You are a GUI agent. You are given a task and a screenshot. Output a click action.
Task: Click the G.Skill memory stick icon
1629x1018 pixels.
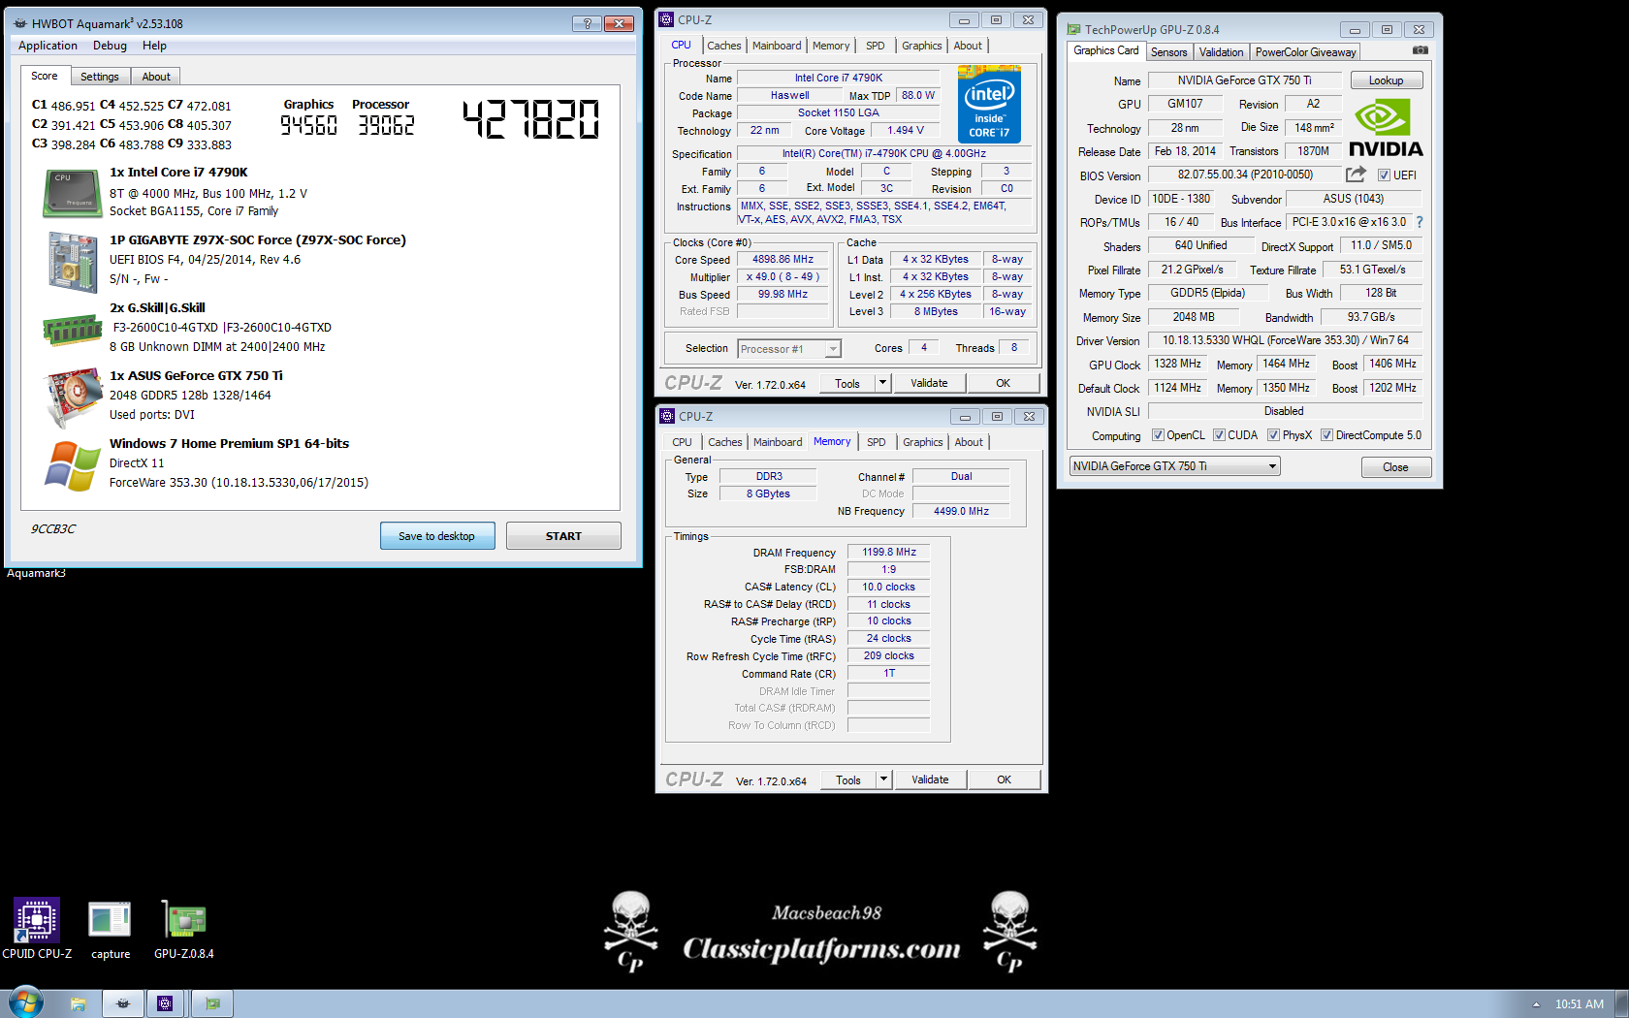coord(73,331)
